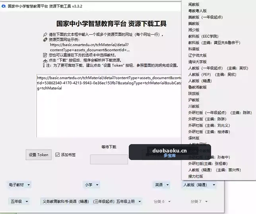Click the link icon beside 资源页面网址示例
256x214 pixels.
pos(45,40)
